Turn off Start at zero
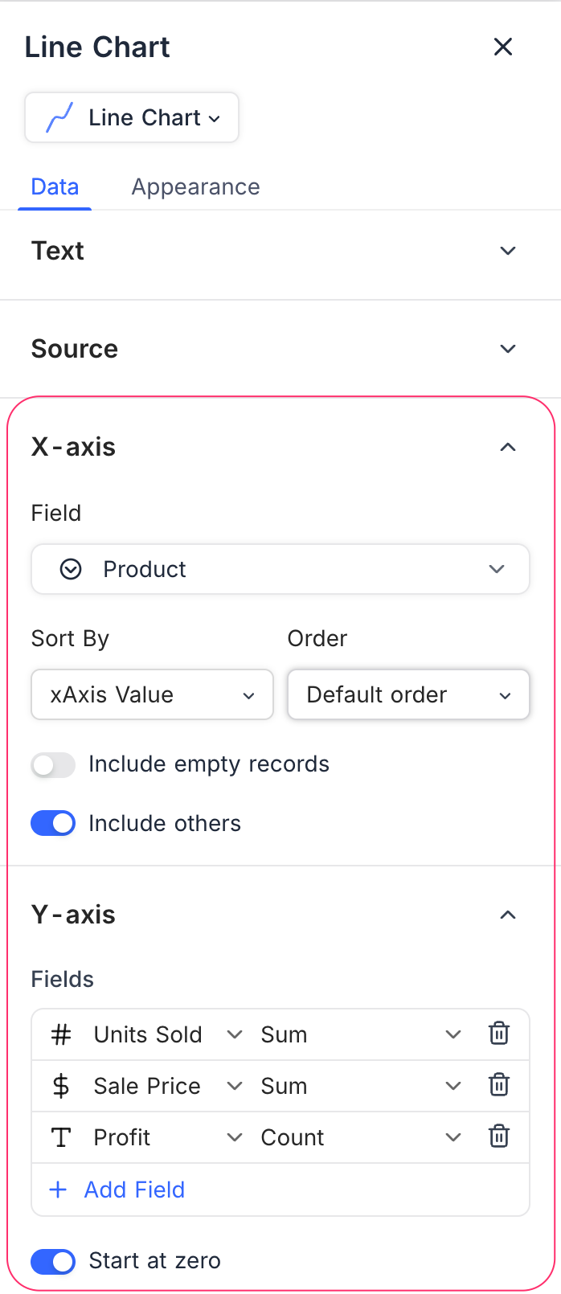Viewport: 561px width, 1294px height. (53, 1262)
